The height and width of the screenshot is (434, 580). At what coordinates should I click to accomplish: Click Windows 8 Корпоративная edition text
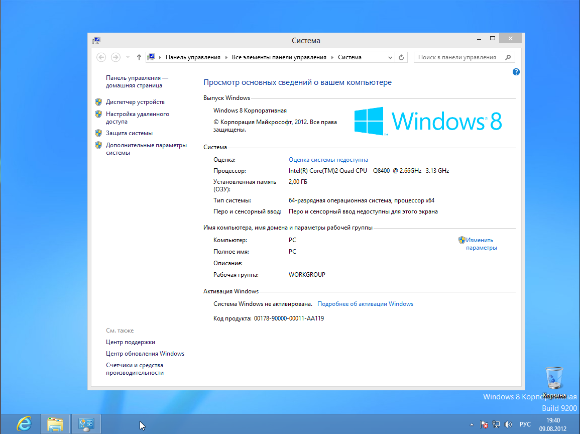[x=250, y=110]
